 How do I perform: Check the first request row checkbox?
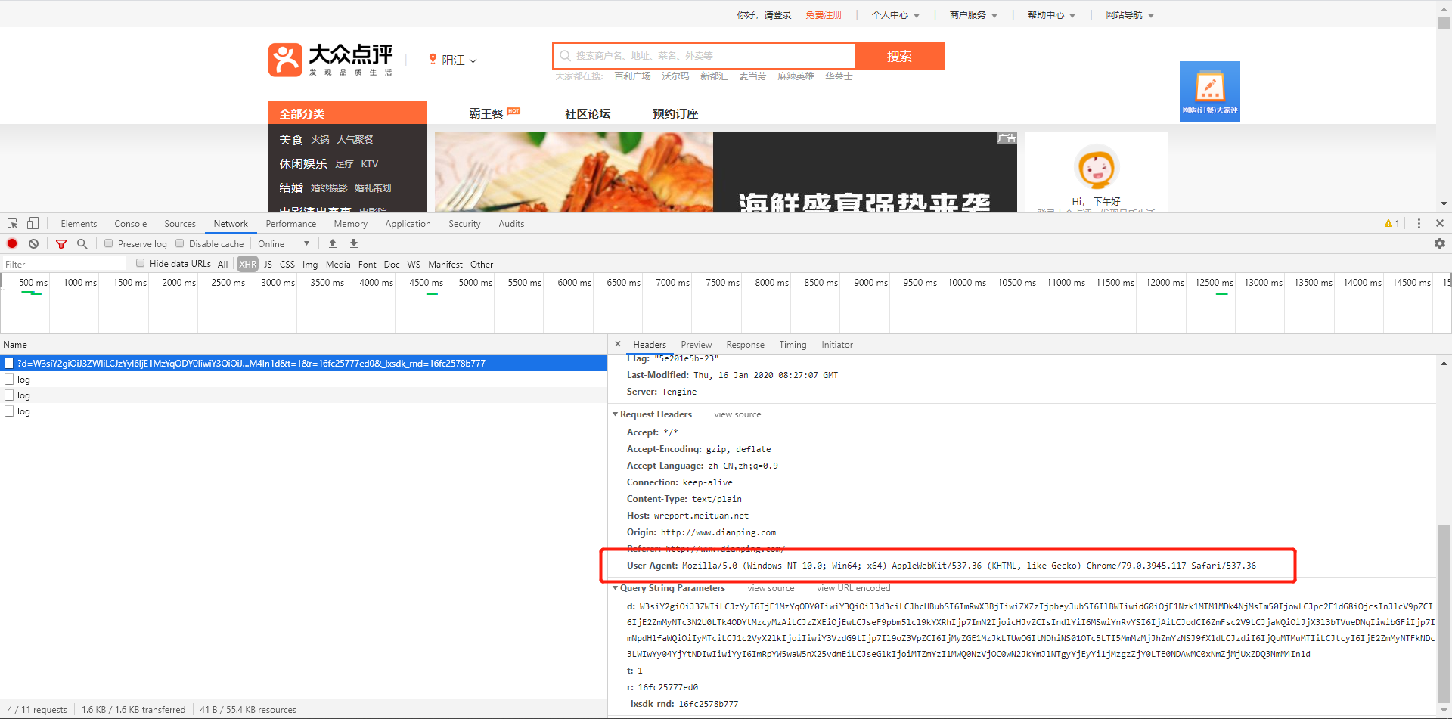point(9,363)
